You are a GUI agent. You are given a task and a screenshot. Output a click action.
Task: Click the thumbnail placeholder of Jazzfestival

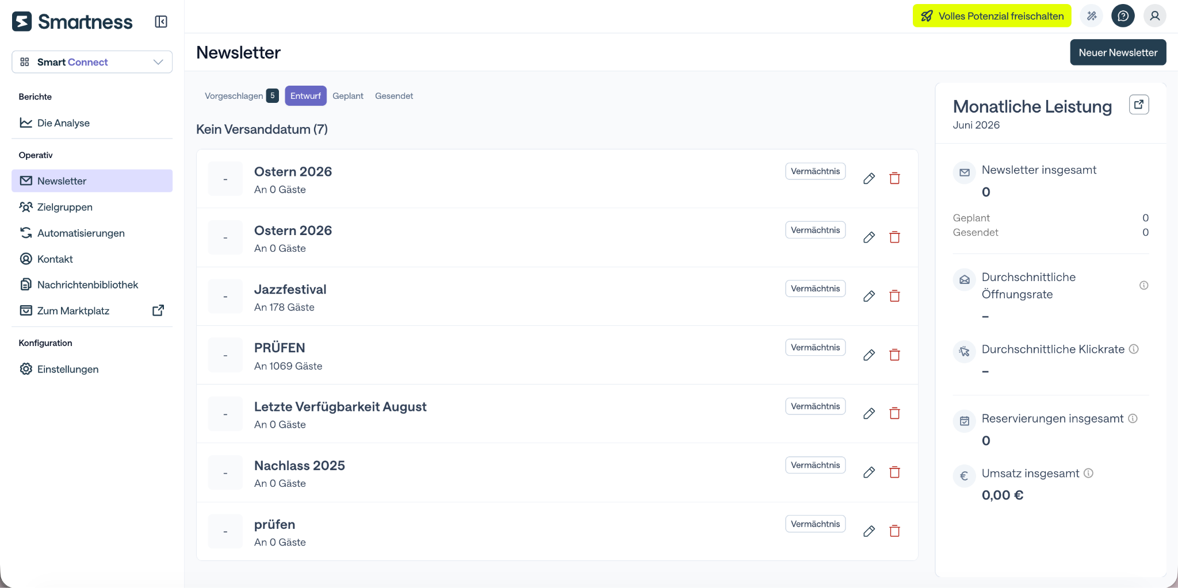[x=225, y=297]
